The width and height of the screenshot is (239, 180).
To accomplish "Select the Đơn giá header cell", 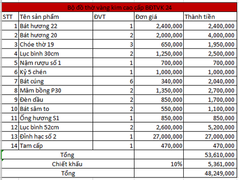I will click(159, 17).
